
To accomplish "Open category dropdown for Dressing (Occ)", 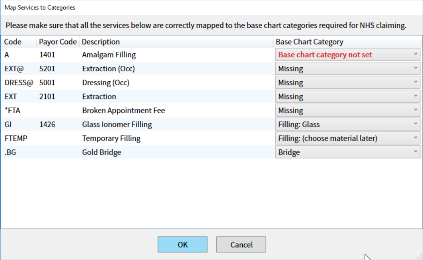I will [x=347, y=82].
